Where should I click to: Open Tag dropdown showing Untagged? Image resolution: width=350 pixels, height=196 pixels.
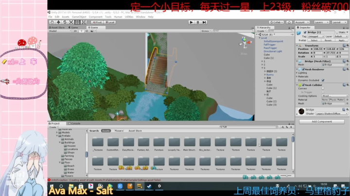pos(316,36)
